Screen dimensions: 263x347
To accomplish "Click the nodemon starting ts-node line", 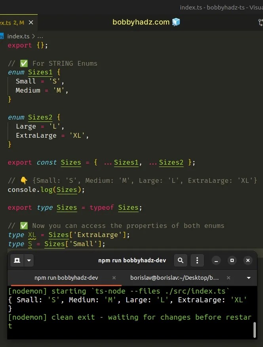I will [x=119, y=291].
